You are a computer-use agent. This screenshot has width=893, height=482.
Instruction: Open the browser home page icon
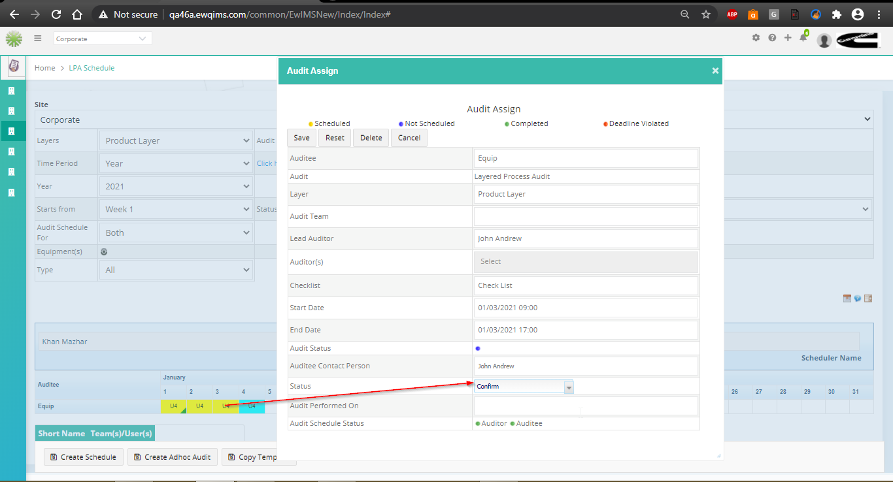(77, 14)
